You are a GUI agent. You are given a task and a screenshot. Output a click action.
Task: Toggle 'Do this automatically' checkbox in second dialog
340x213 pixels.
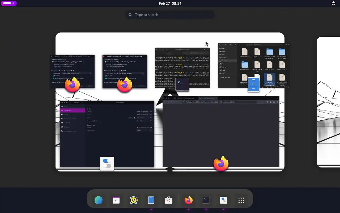pyautogui.click(x=106, y=79)
